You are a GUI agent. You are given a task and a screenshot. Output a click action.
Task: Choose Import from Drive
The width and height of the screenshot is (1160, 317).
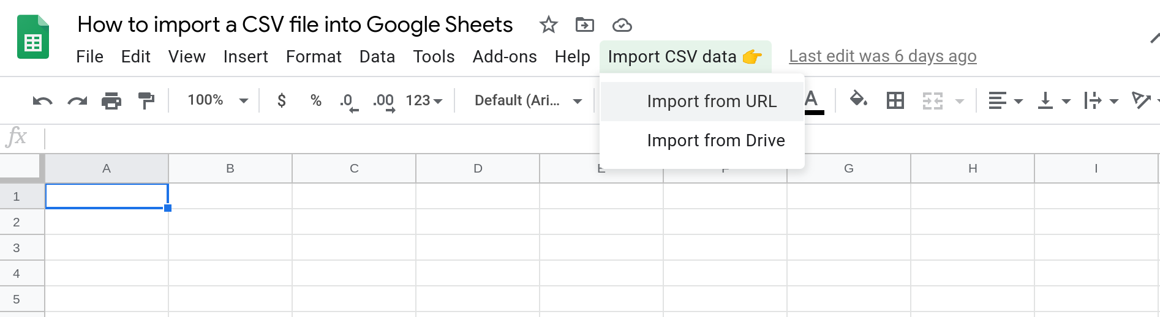[702, 141]
